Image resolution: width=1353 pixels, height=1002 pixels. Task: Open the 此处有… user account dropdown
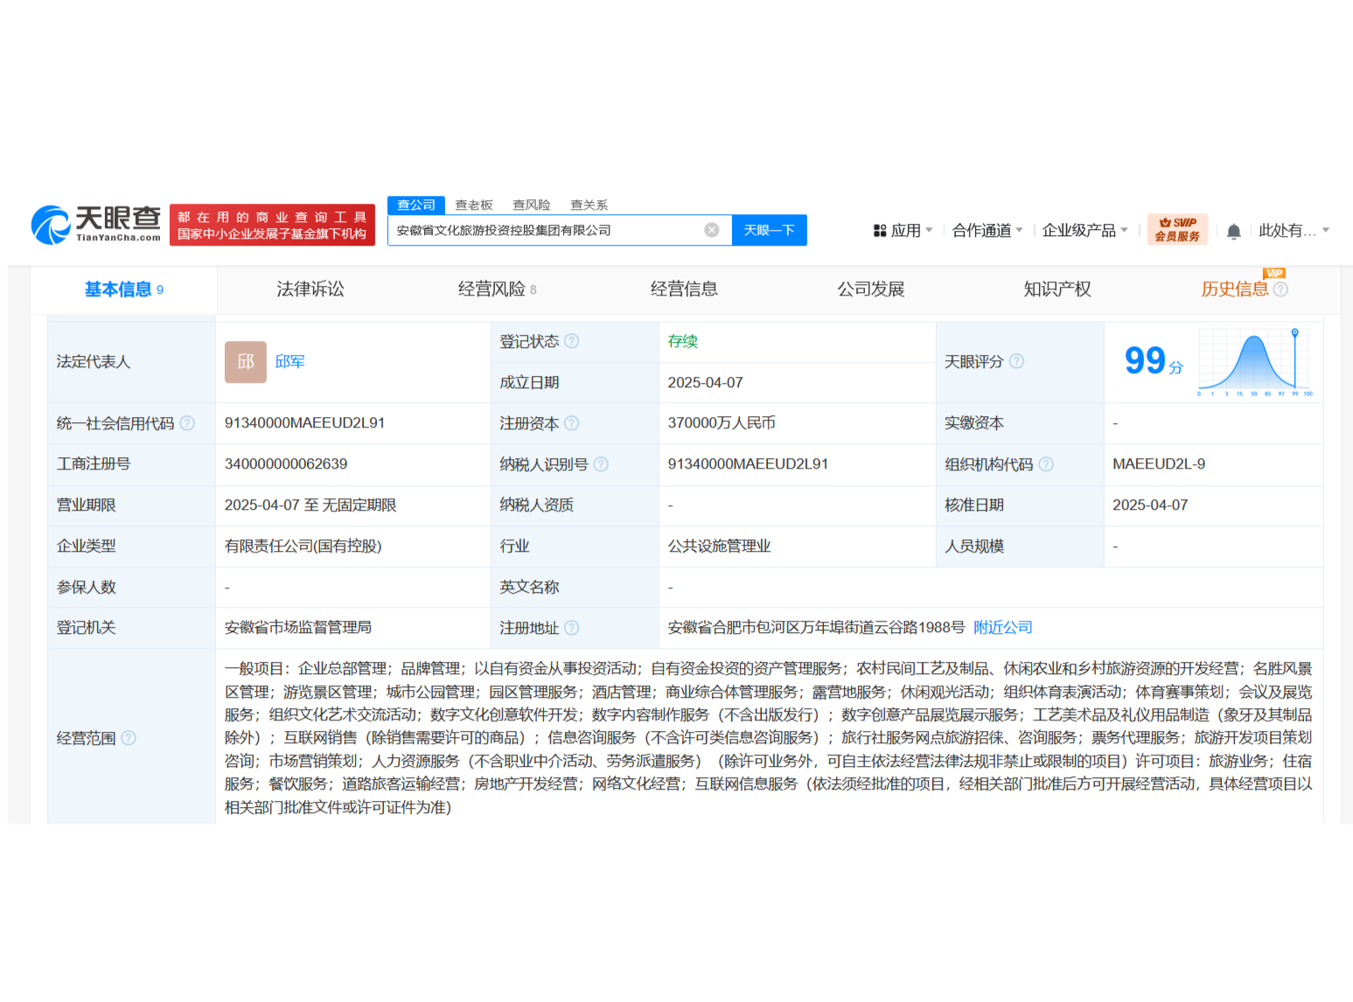(1294, 231)
